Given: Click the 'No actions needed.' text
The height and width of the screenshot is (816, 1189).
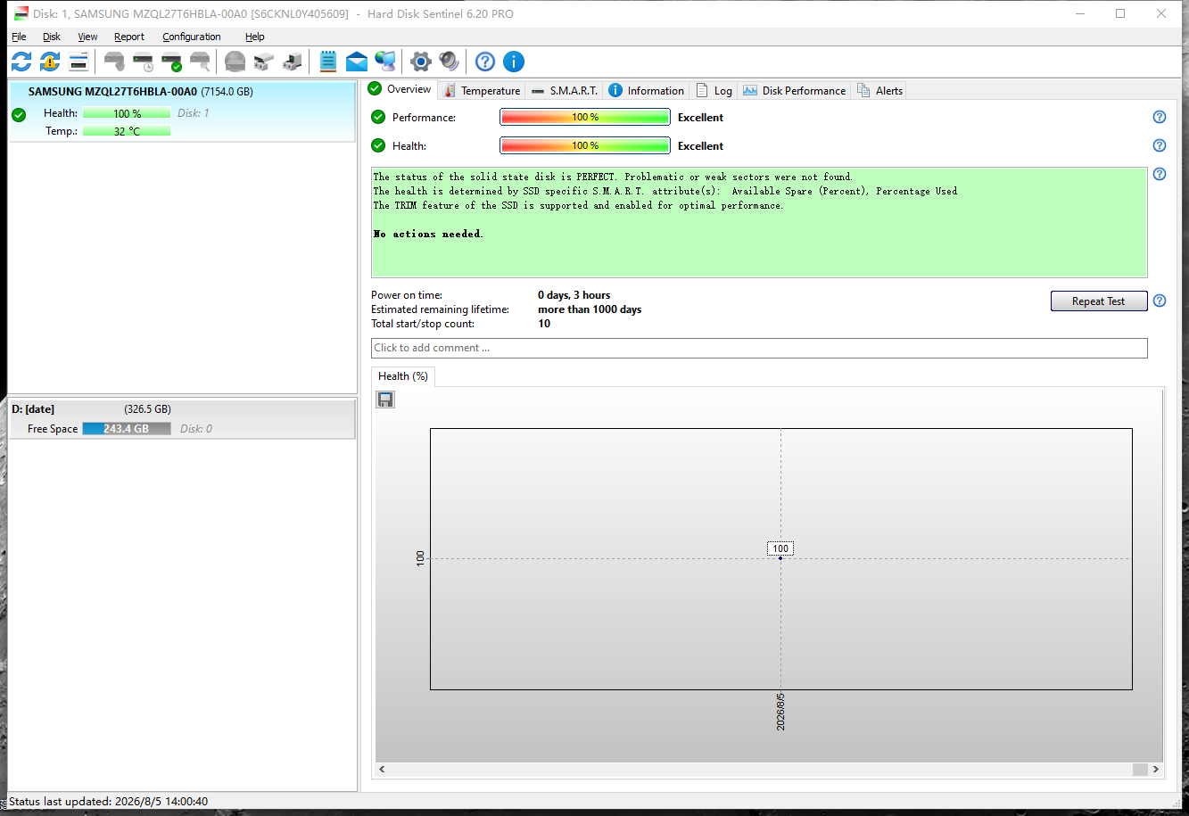Looking at the screenshot, I should pos(428,234).
